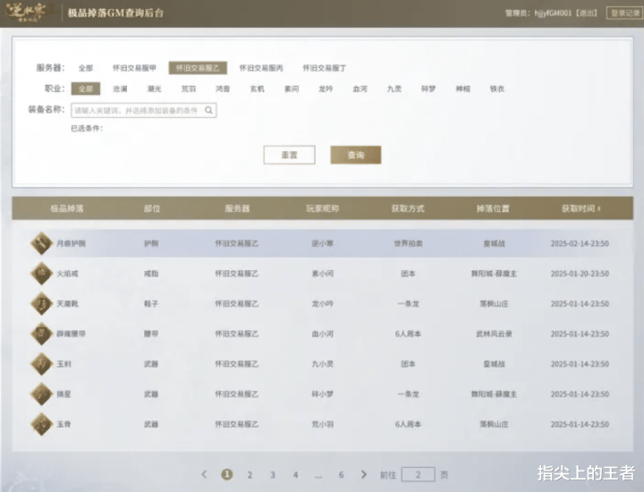The width and height of the screenshot is (644, 492).
Task: Click player name 龙小吟
Action: (322, 303)
